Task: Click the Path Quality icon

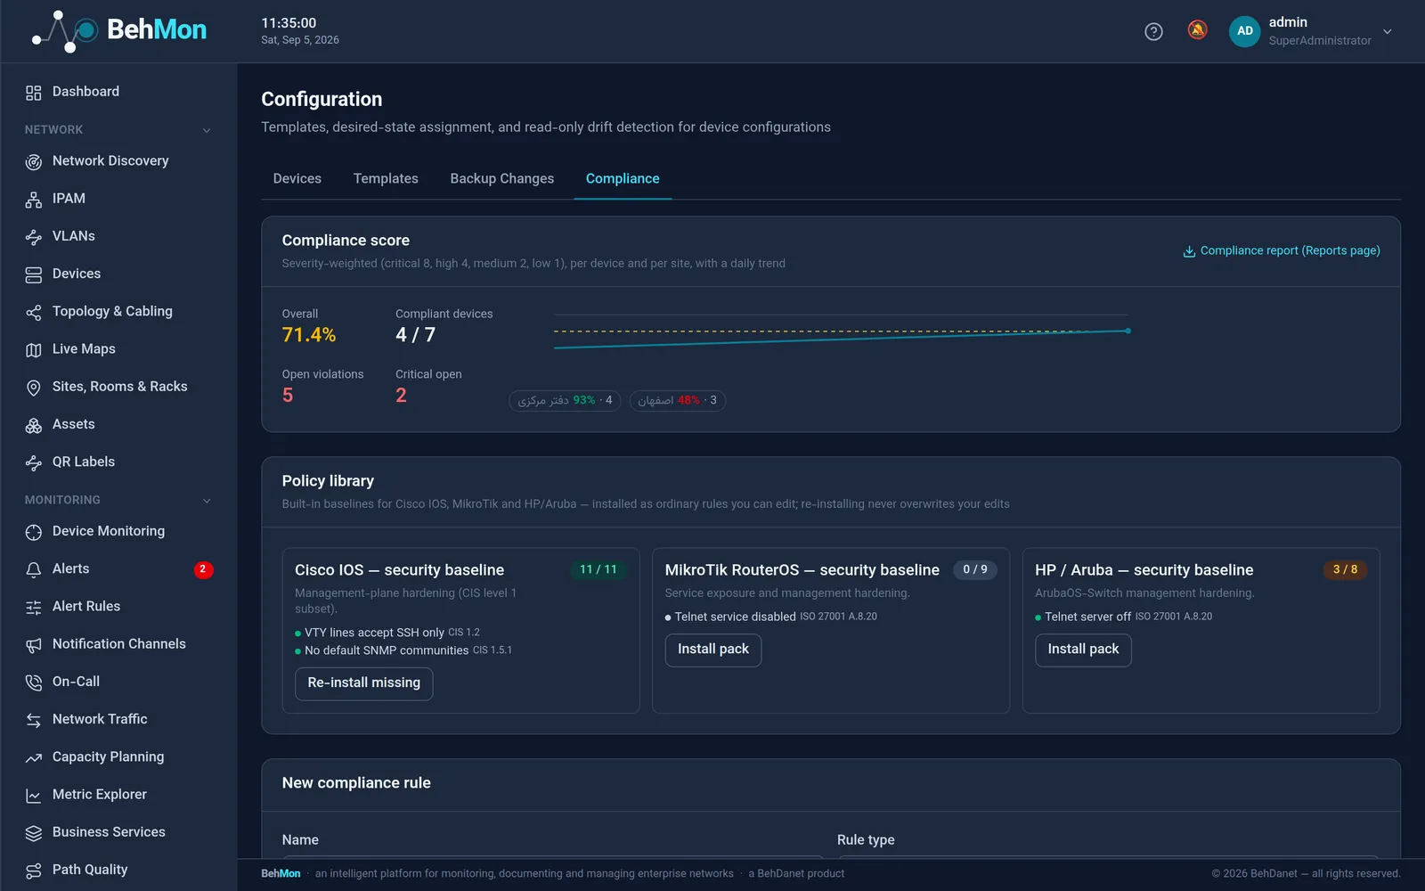Action: [x=34, y=871]
